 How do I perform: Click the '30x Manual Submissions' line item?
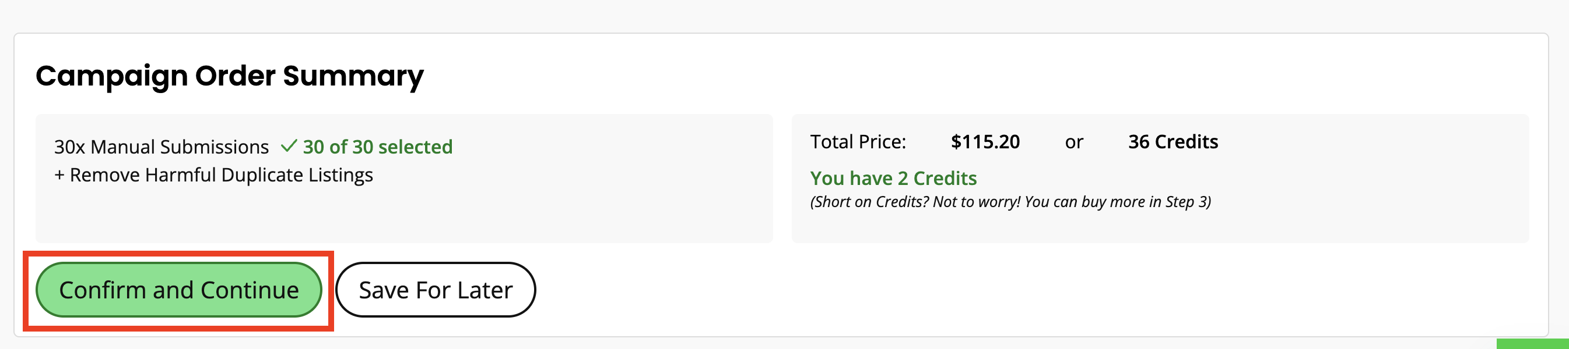coord(162,147)
